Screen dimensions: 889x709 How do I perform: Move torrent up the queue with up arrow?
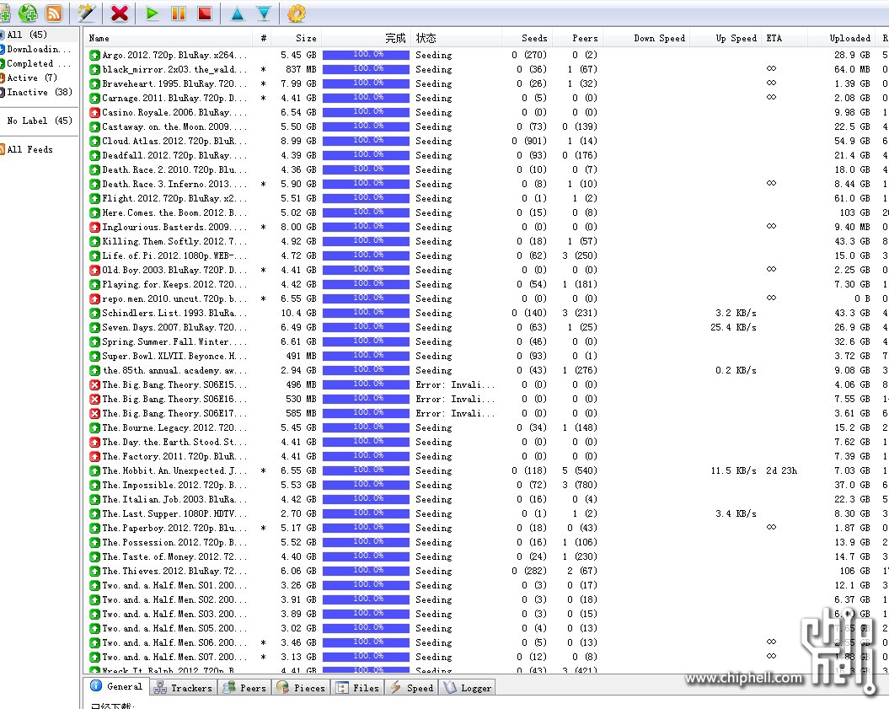(238, 13)
